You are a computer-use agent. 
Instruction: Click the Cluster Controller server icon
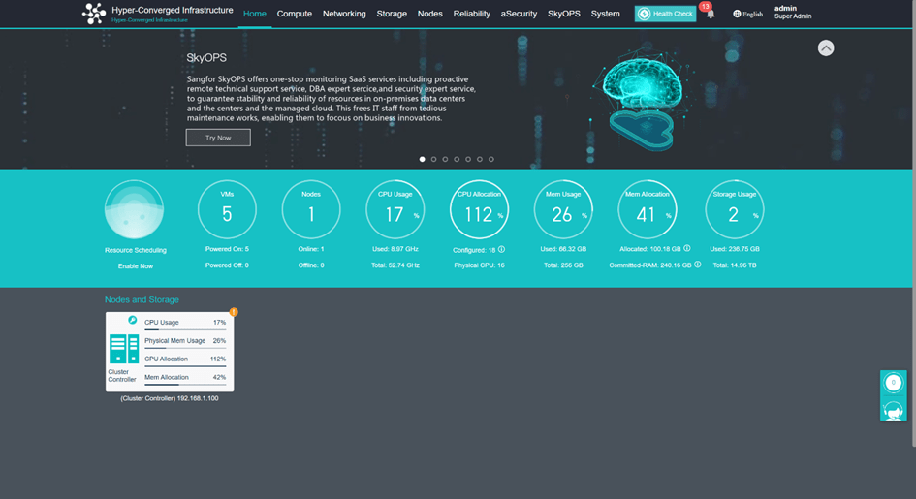pos(124,349)
